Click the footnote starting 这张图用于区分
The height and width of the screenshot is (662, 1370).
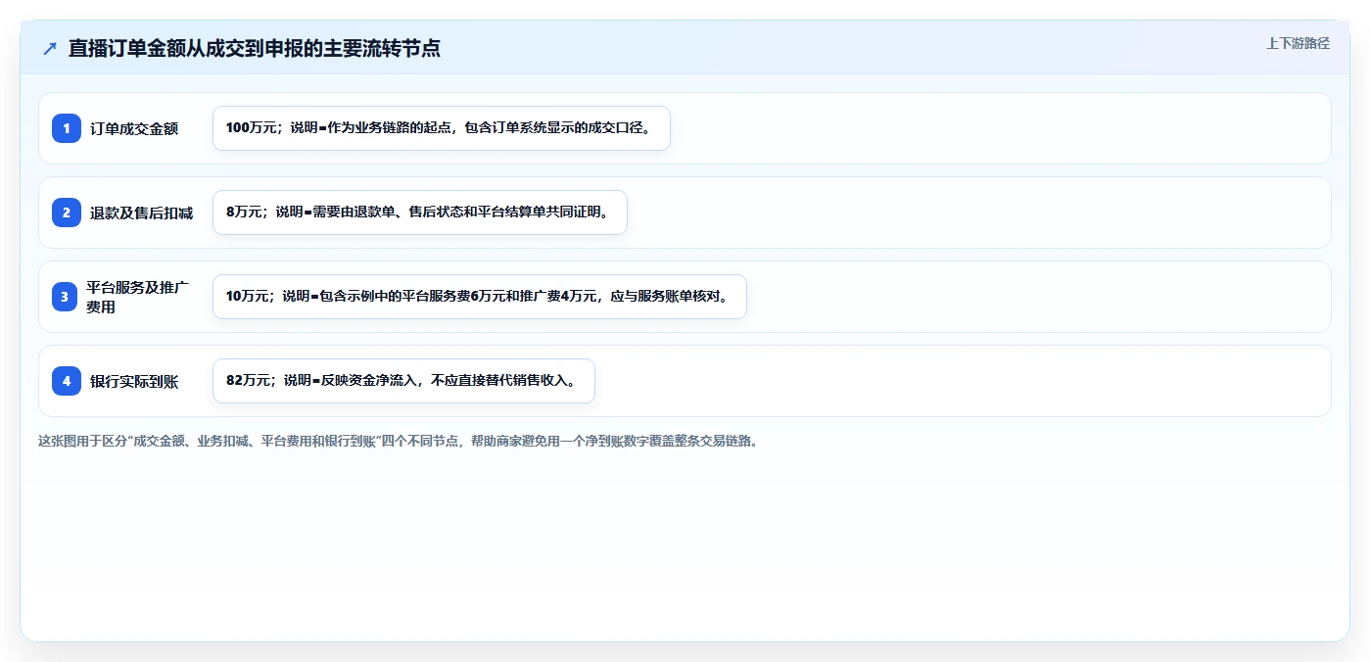coord(398,441)
